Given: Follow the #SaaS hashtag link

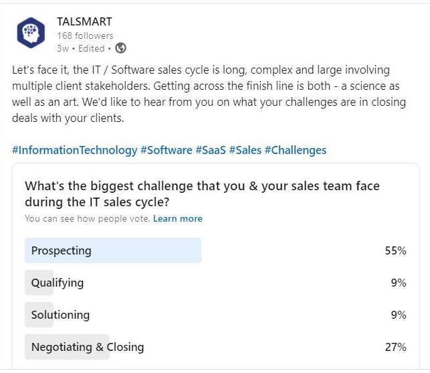Looking at the screenshot, I should (x=210, y=150).
